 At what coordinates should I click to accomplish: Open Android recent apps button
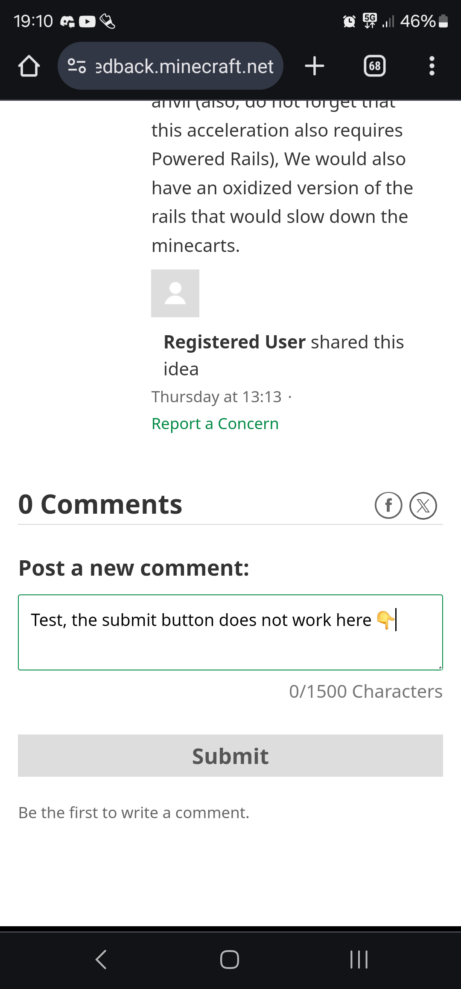coord(359,960)
